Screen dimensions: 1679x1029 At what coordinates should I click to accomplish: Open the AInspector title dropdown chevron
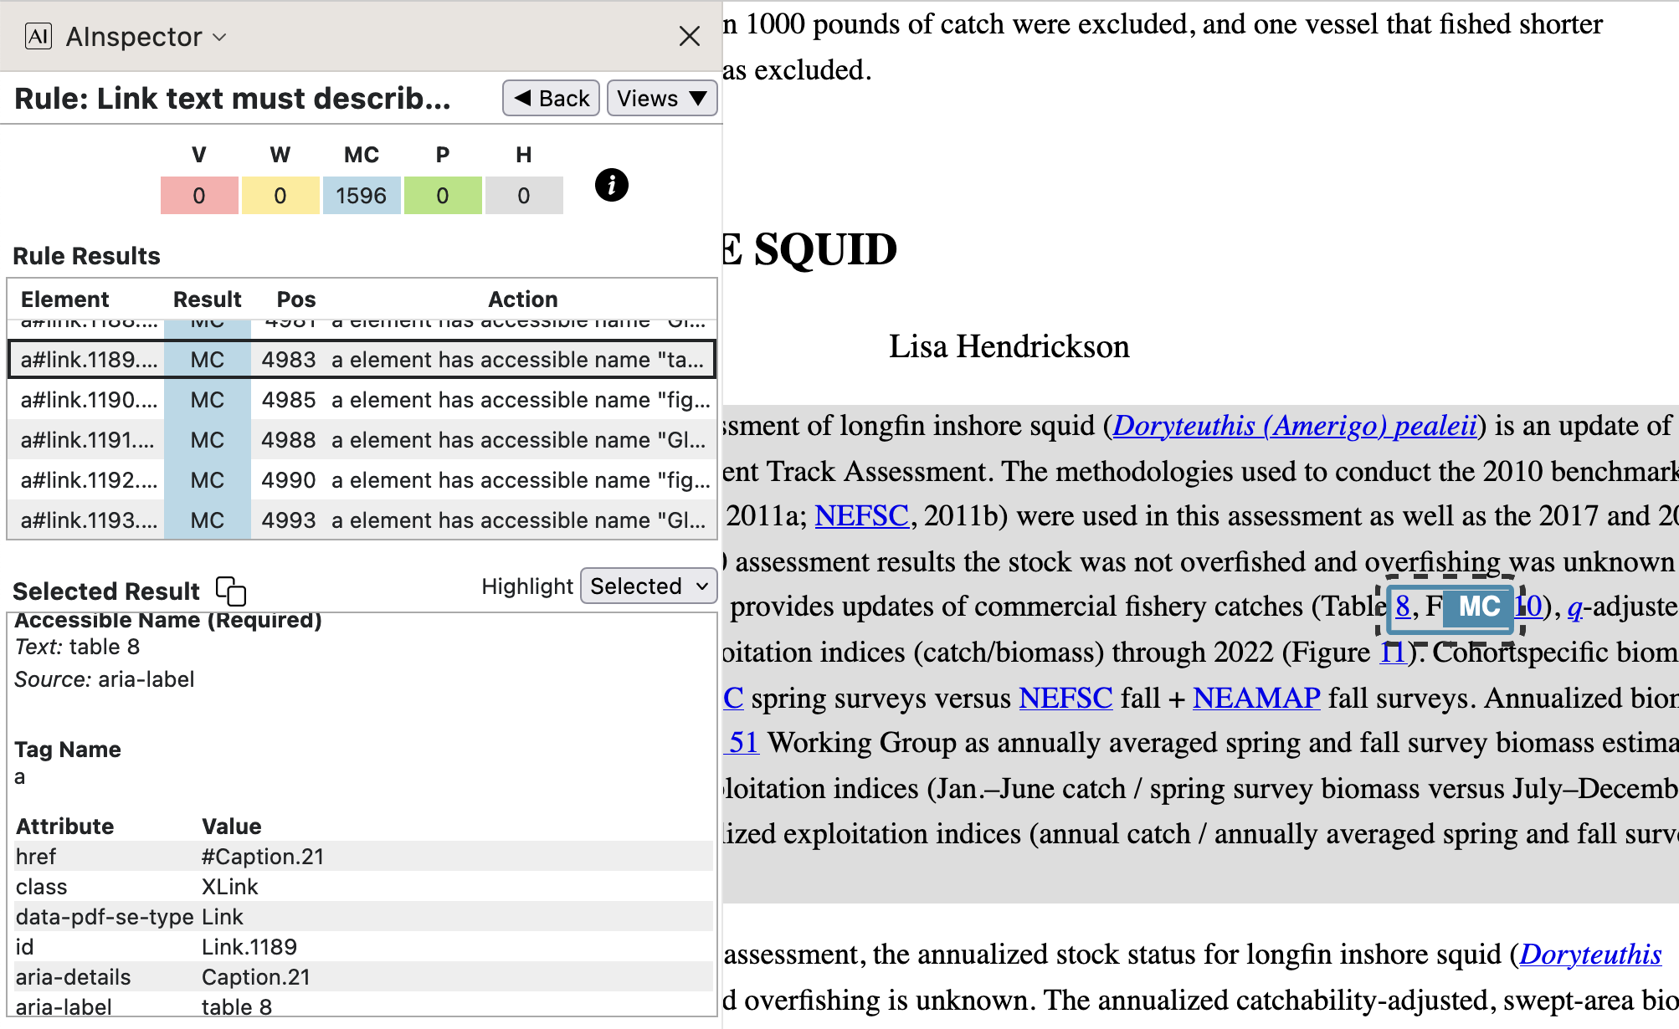point(220,37)
